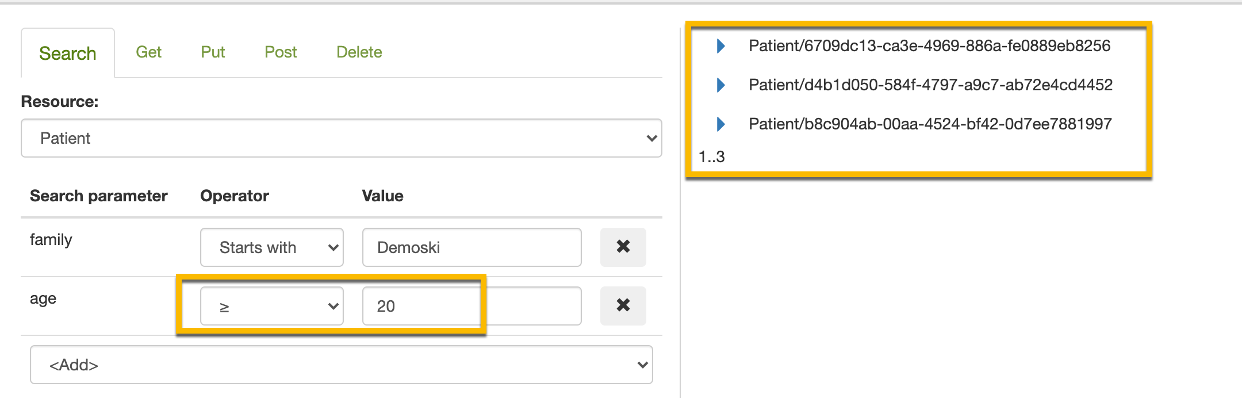Image resolution: width=1242 pixels, height=398 pixels.
Task: Open the Resource dropdown showing Patient
Action: pyautogui.click(x=342, y=138)
